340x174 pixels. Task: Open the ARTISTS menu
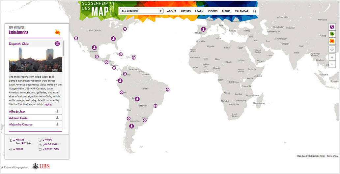pyautogui.click(x=185, y=11)
